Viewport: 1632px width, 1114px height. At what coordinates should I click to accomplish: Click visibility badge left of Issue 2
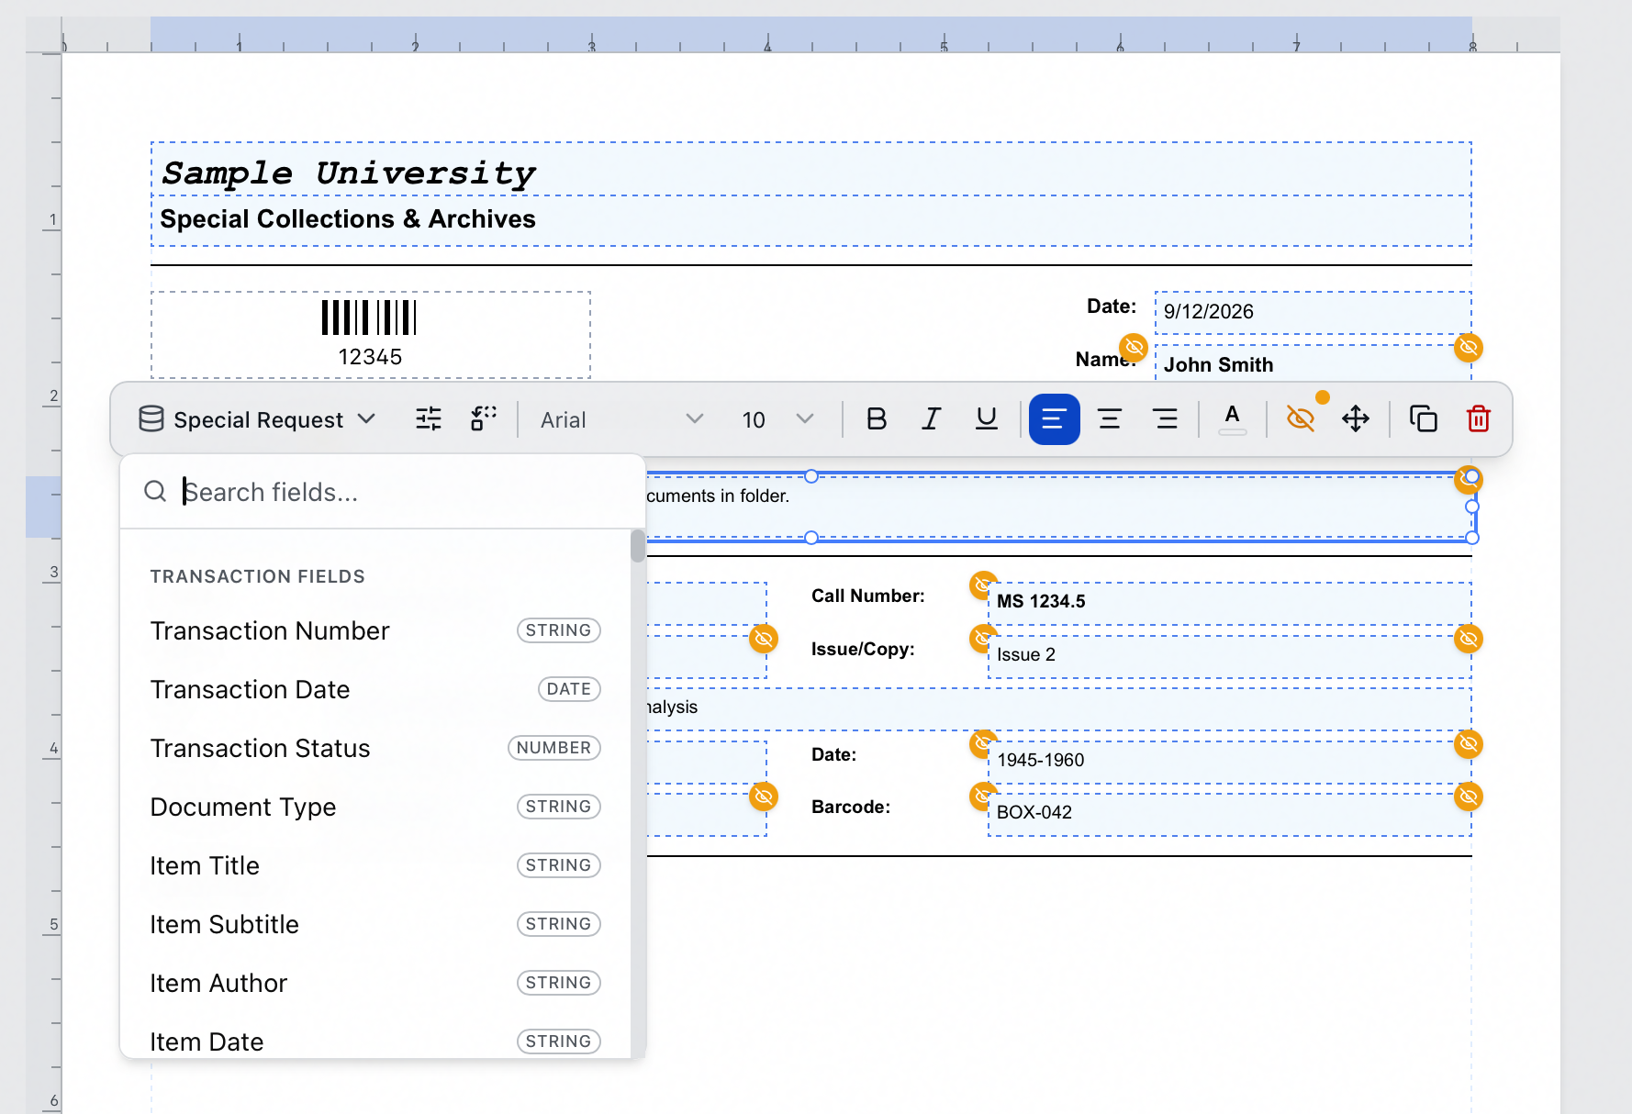pyautogui.click(x=983, y=638)
